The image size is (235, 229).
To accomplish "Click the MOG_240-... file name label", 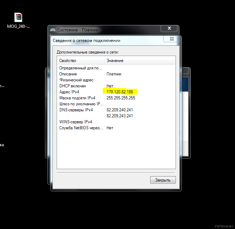I will click(18, 26).
